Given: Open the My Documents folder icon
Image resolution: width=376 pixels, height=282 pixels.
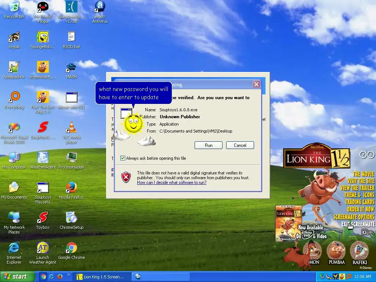Looking at the screenshot, I should tap(14, 191).
